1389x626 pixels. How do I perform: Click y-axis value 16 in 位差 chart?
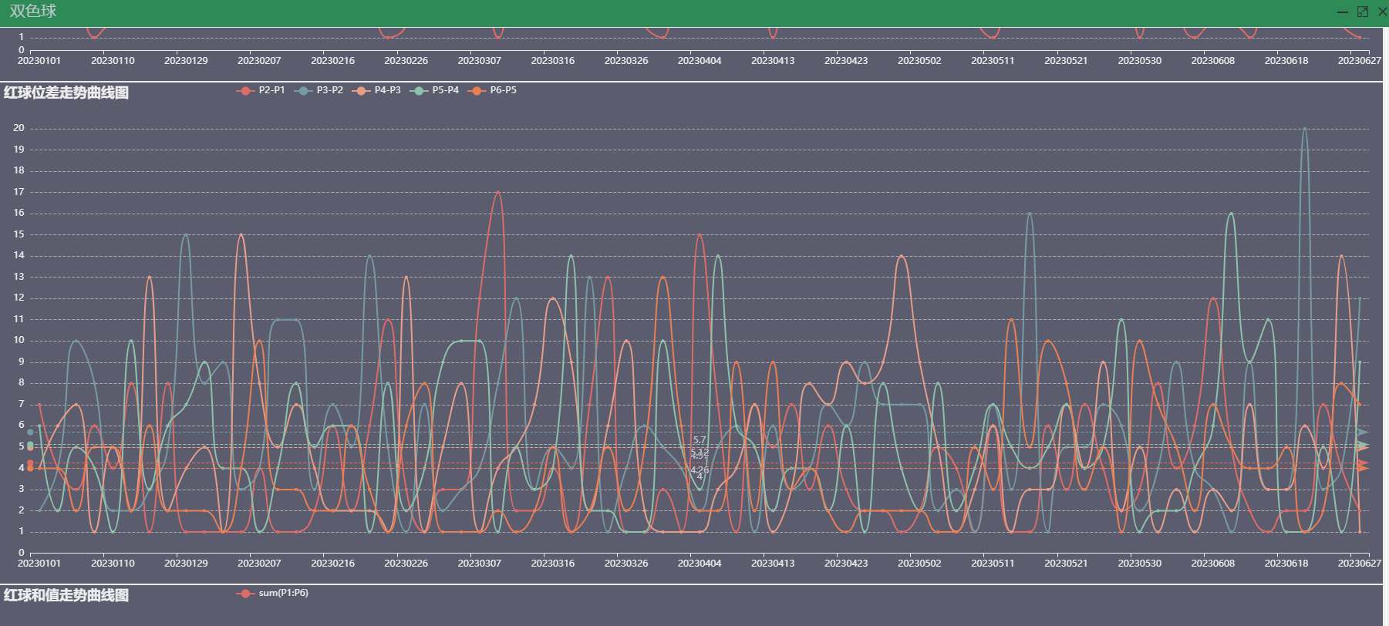[x=19, y=213]
